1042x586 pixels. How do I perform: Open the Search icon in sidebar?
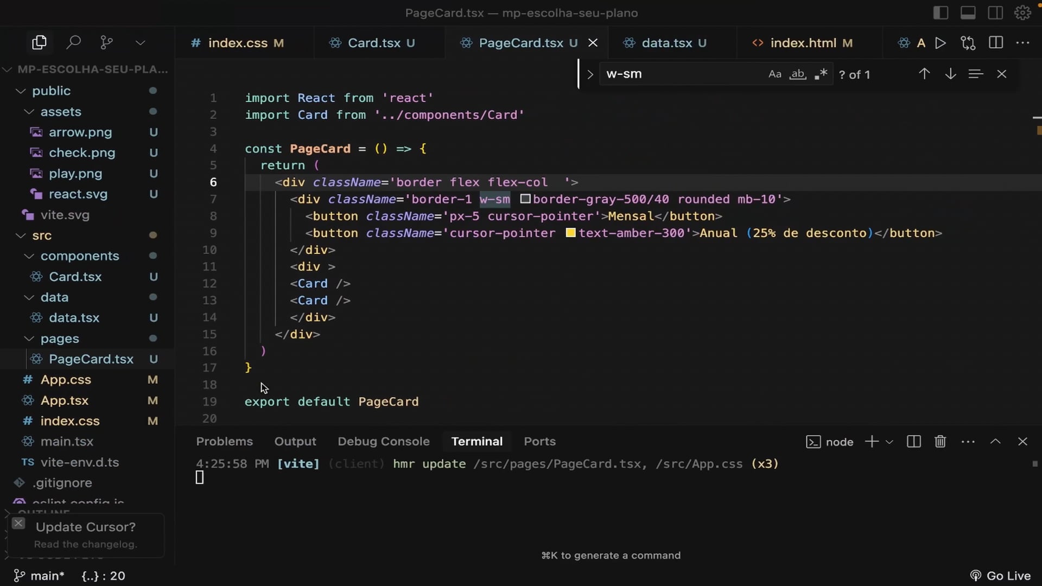[x=73, y=42]
